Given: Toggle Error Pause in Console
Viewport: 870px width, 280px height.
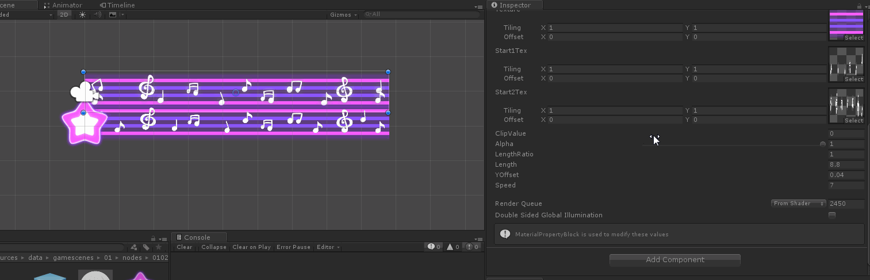Looking at the screenshot, I should pos(293,247).
